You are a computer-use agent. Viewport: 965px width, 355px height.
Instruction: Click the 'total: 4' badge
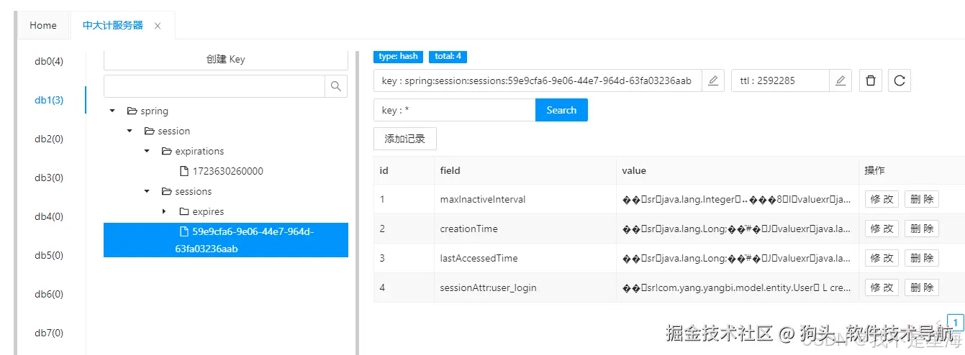click(448, 56)
